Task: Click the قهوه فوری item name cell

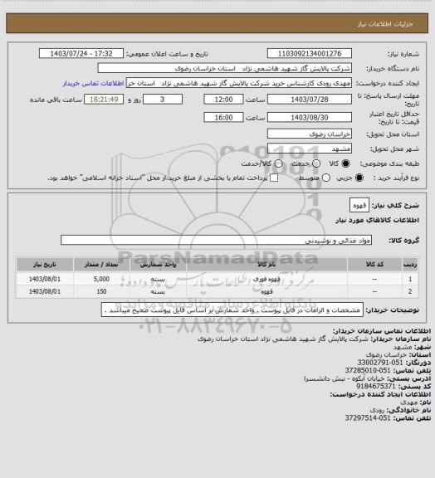Action: [x=267, y=279]
